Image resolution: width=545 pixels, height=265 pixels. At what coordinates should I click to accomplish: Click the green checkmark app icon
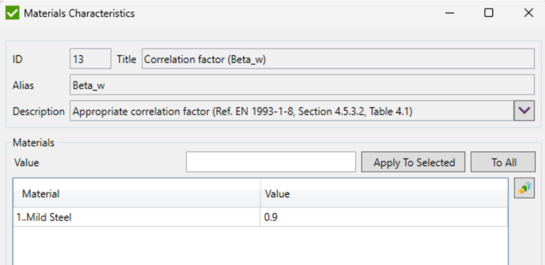tap(12, 13)
